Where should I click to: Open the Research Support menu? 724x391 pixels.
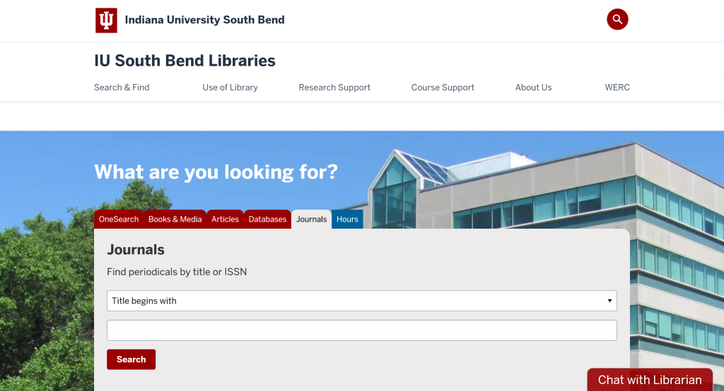point(334,87)
